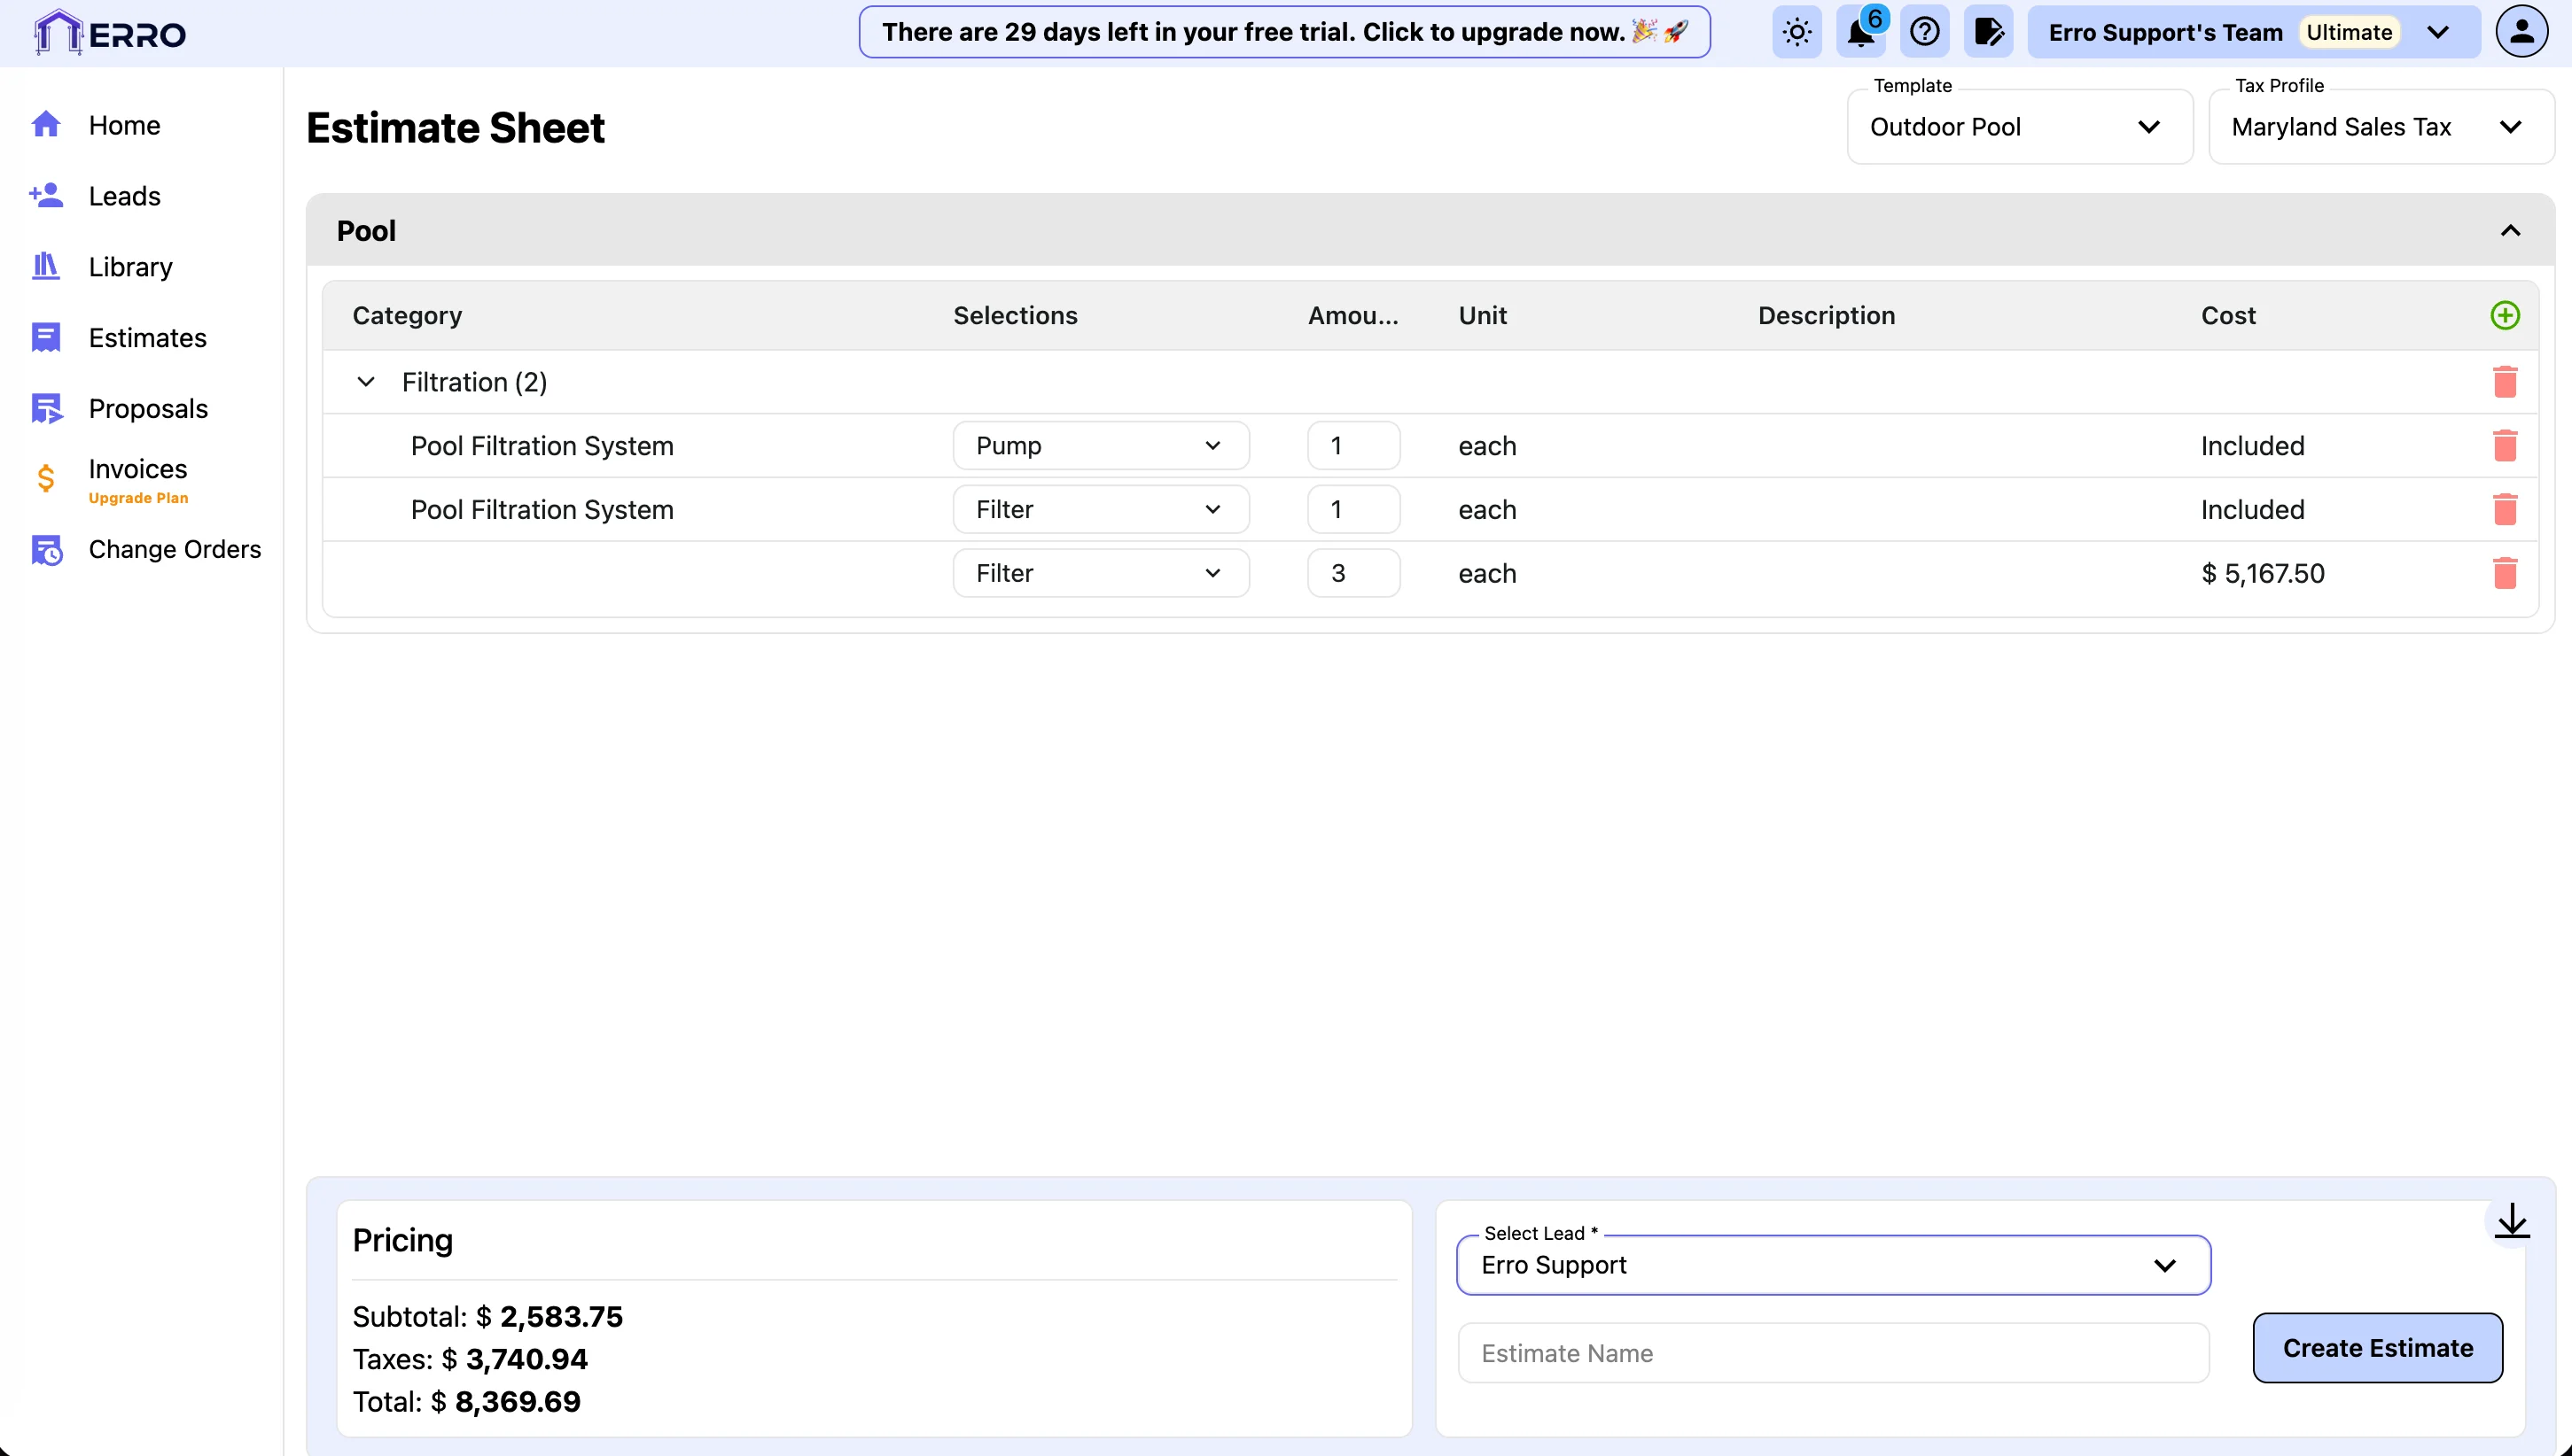Click the download arrow icon
Viewport: 2572px width, 1456px height.
click(2511, 1221)
